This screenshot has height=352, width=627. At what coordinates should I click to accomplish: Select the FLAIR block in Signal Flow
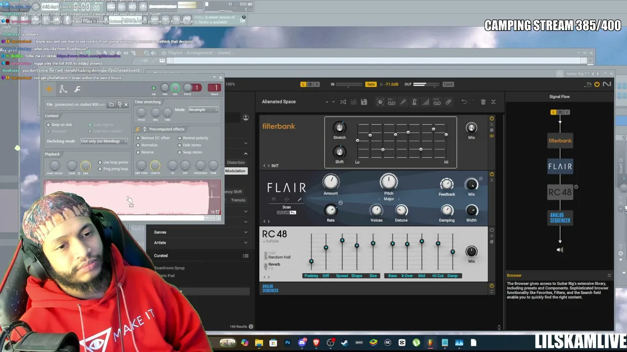(x=560, y=166)
